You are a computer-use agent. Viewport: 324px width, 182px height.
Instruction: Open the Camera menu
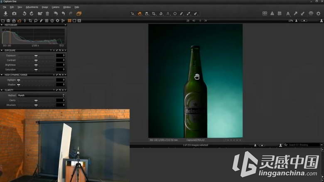(x=55, y=7)
